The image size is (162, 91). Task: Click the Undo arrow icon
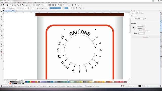coord(26,5)
